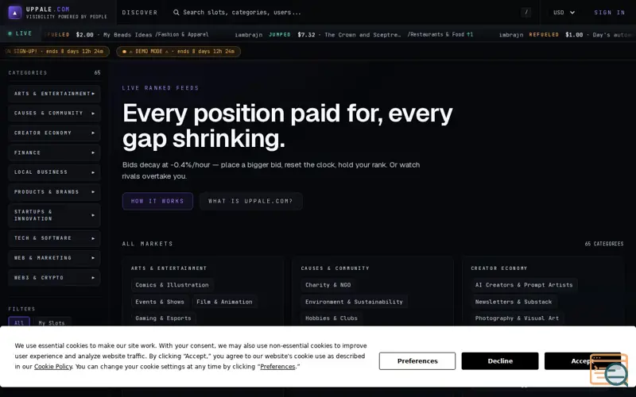This screenshot has width=636, height=397.
Task: Open the USD currency dropdown
Action: (564, 13)
